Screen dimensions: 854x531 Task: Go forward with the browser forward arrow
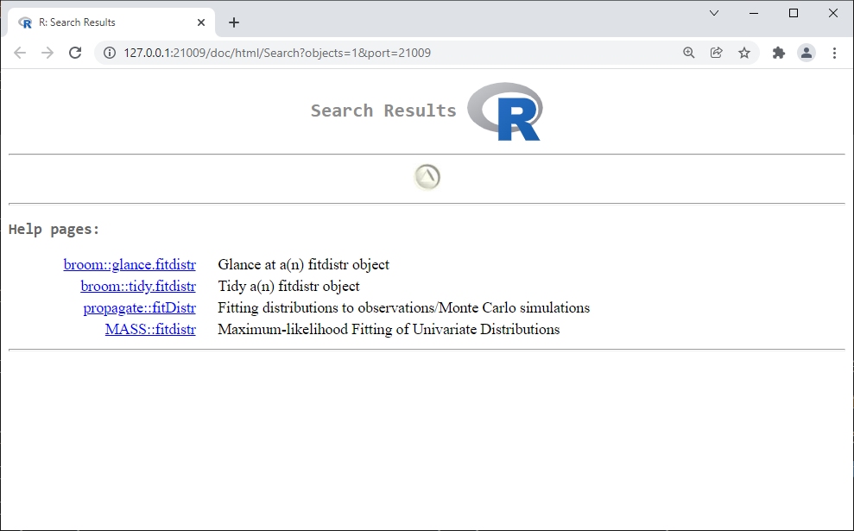[x=47, y=53]
